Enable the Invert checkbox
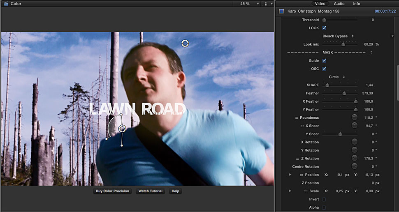The height and width of the screenshot is (212, 399). pos(324,199)
